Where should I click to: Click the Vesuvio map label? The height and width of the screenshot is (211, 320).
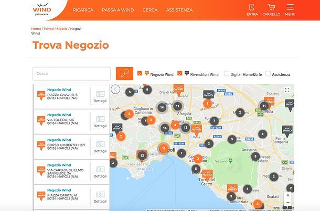tap(221, 161)
